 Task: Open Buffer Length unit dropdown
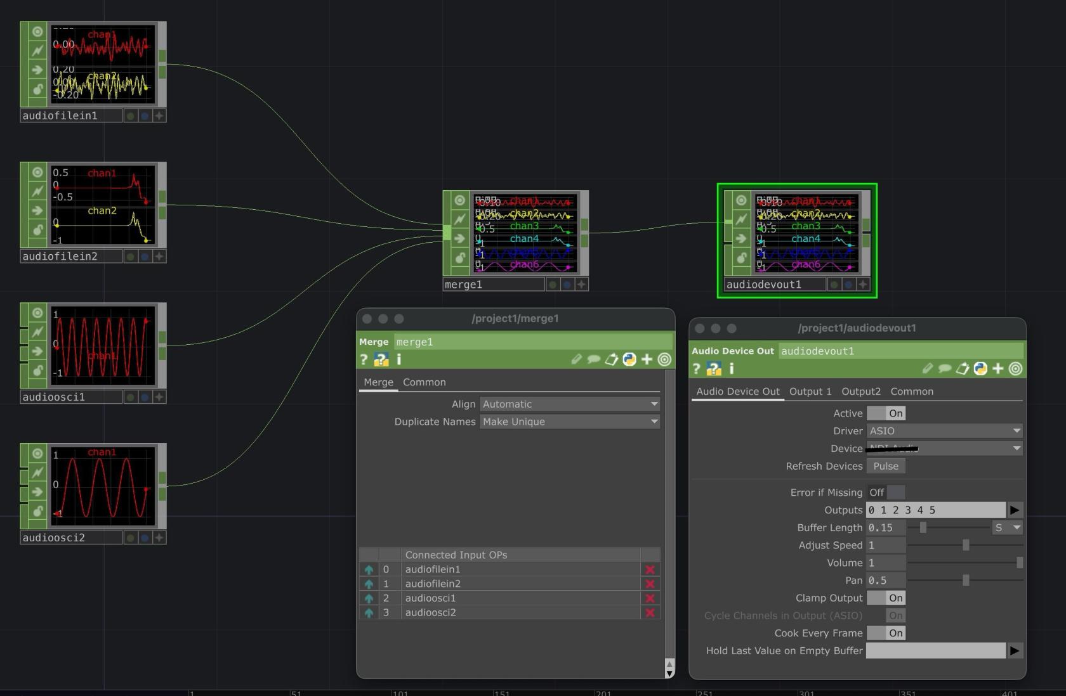(1008, 527)
